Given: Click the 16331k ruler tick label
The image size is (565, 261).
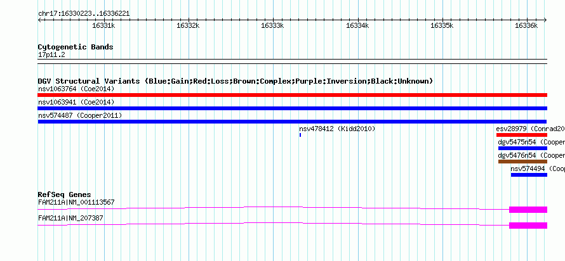Looking at the screenshot, I should coord(103,25).
